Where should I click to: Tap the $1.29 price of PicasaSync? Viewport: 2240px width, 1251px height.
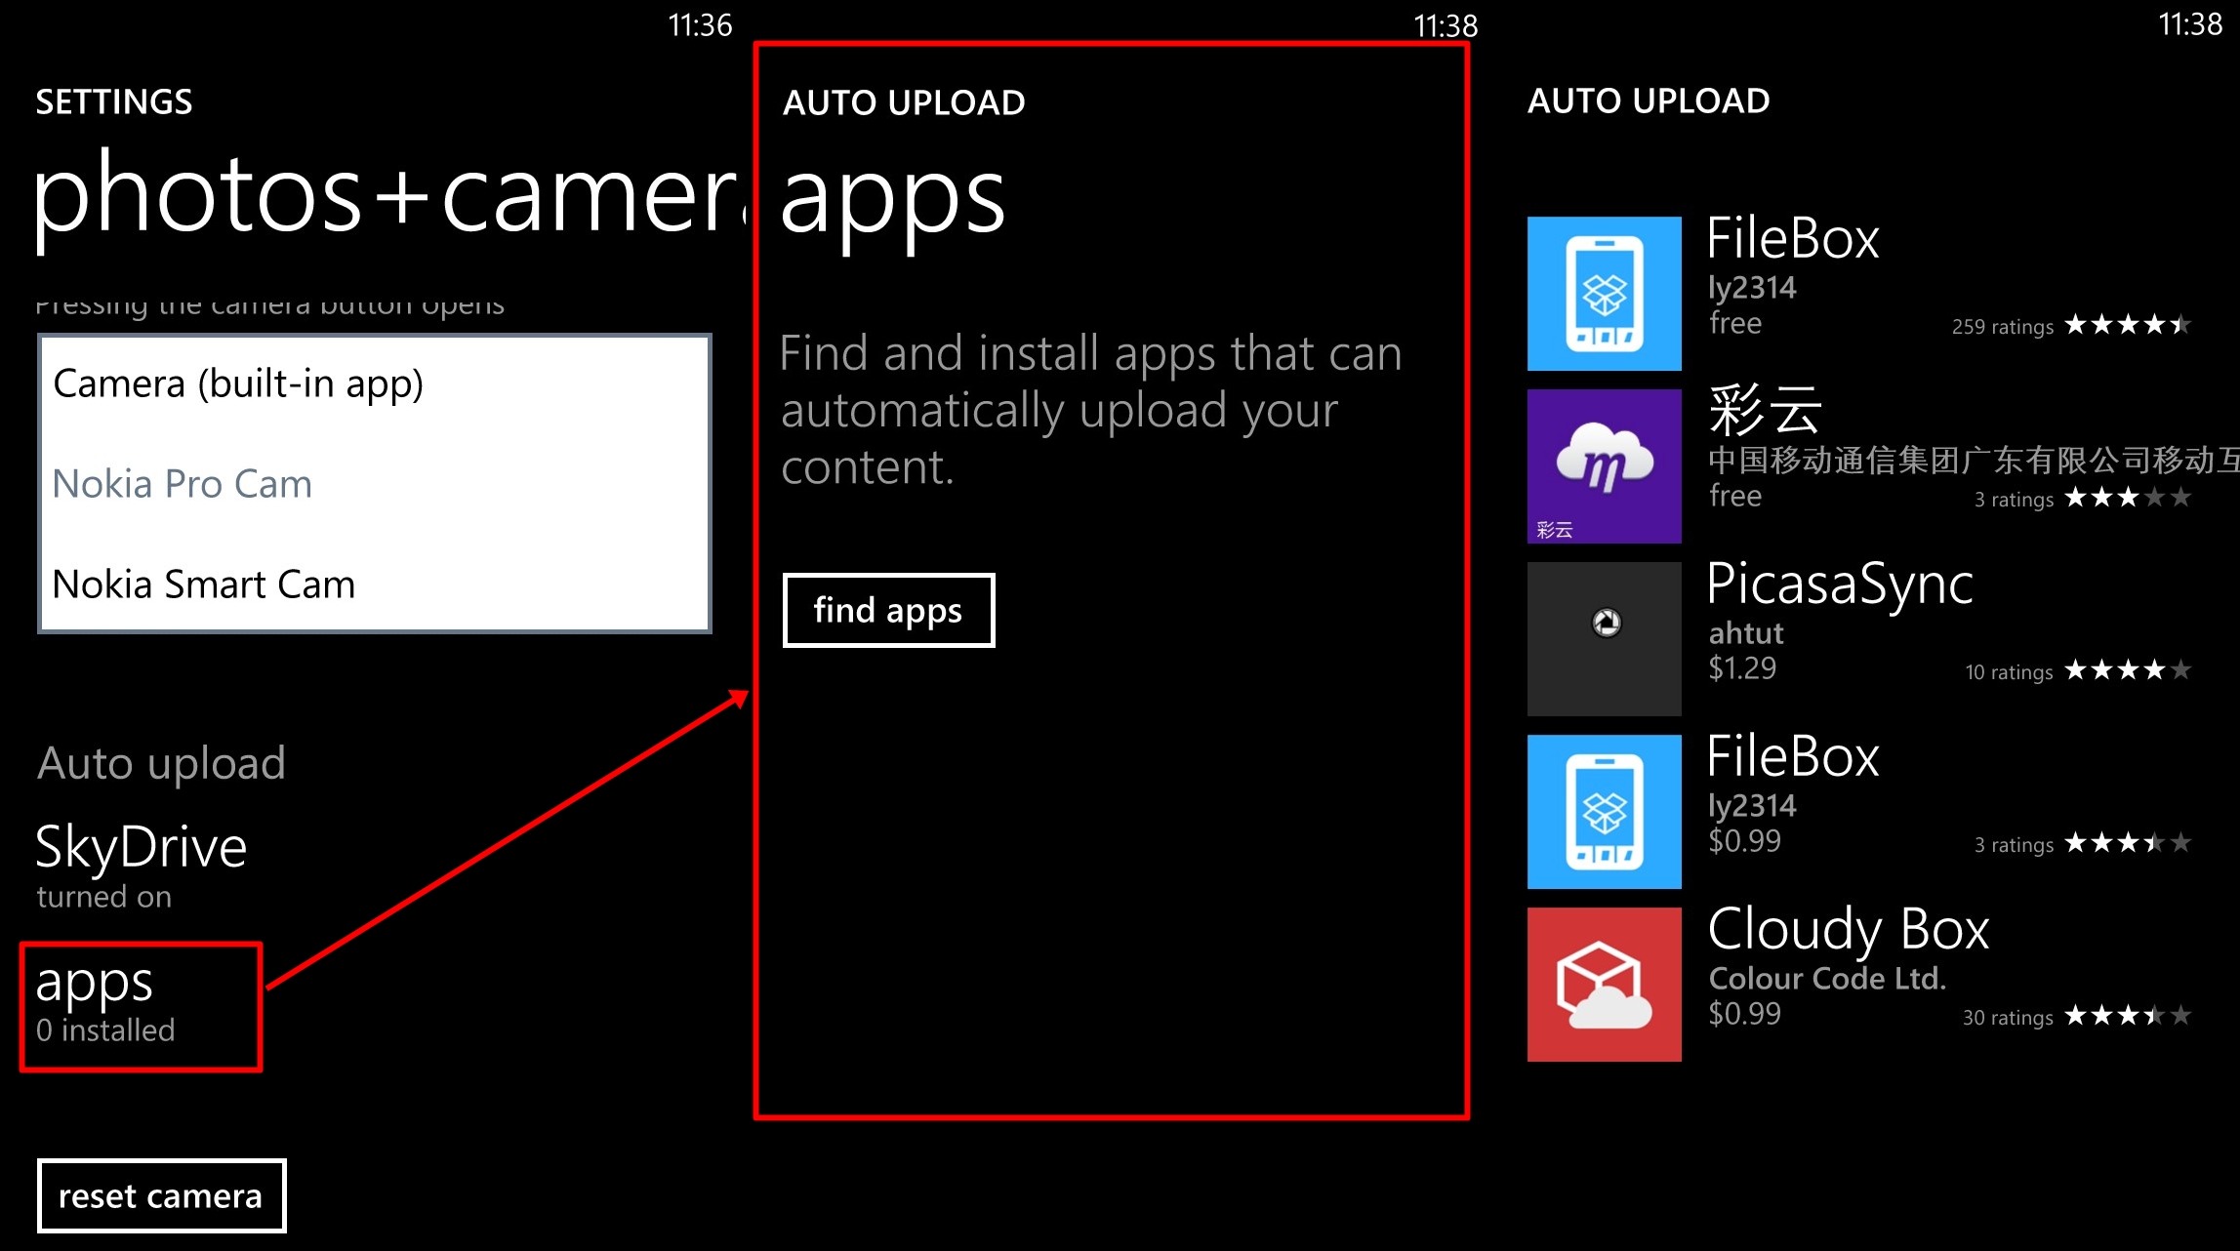point(1742,668)
